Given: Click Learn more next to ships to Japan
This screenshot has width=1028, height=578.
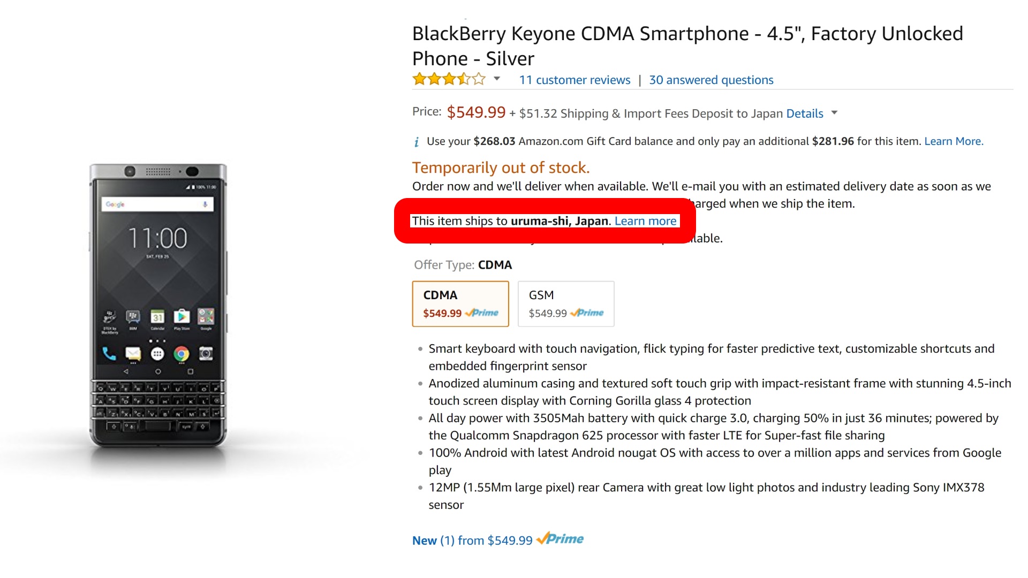Looking at the screenshot, I should [645, 221].
